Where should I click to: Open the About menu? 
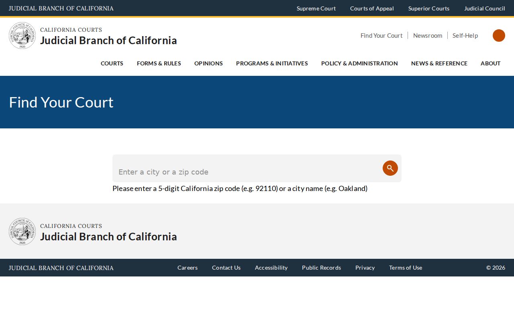[x=491, y=63]
